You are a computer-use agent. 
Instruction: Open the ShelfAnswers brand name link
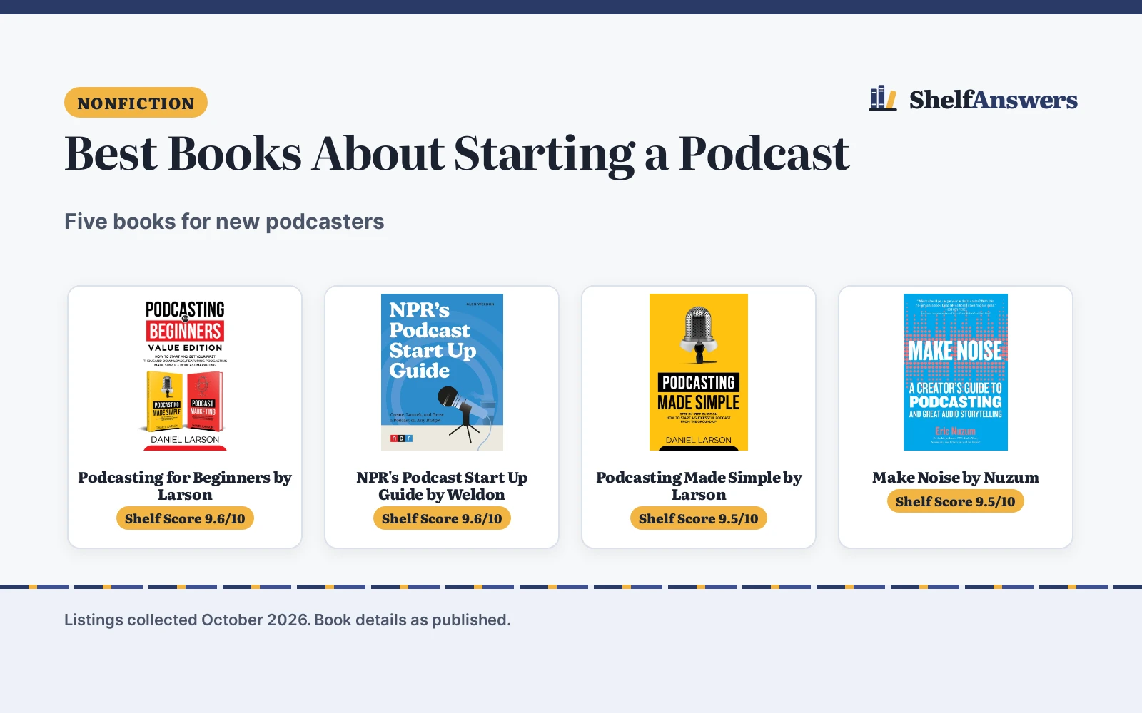(993, 100)
